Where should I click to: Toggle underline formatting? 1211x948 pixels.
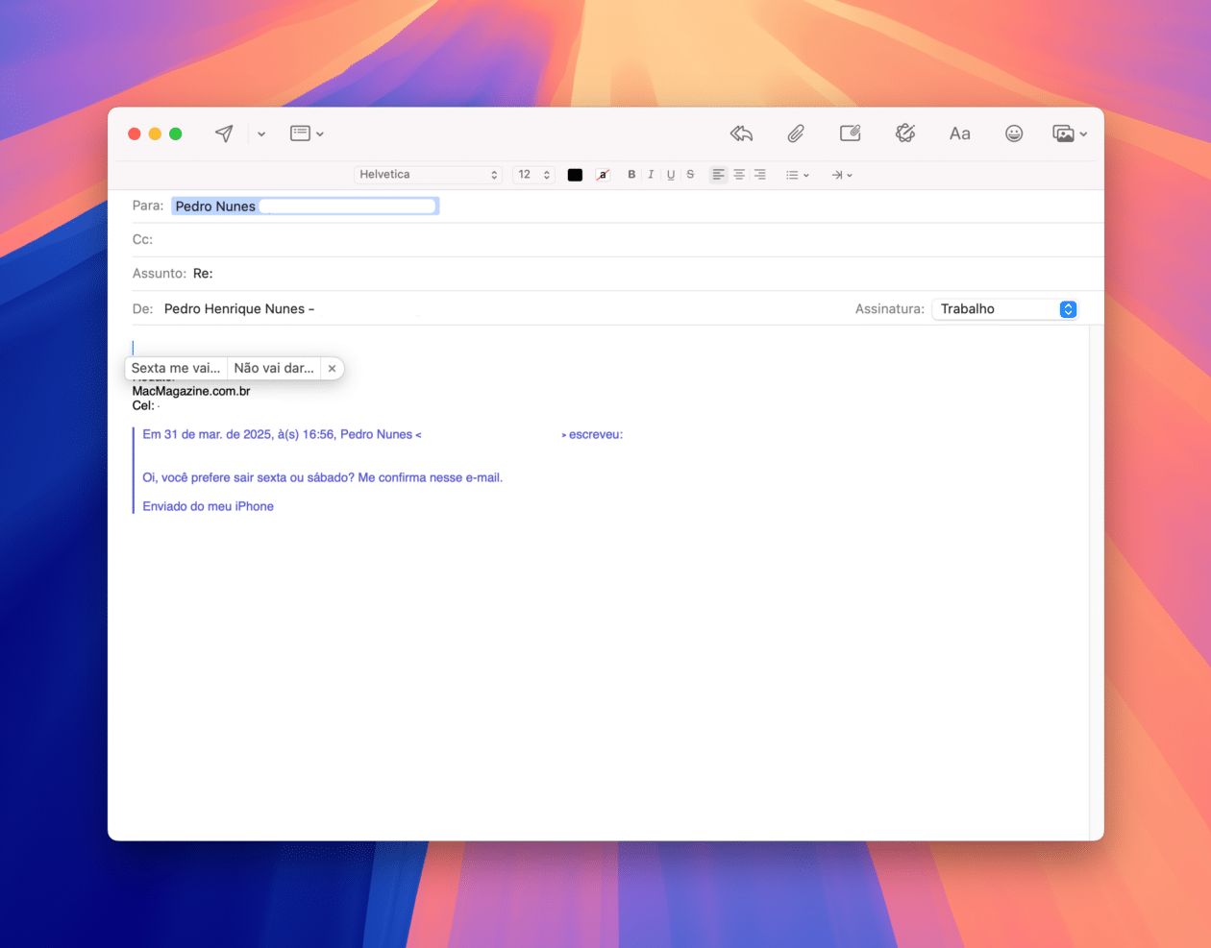[x=671, y=175]
